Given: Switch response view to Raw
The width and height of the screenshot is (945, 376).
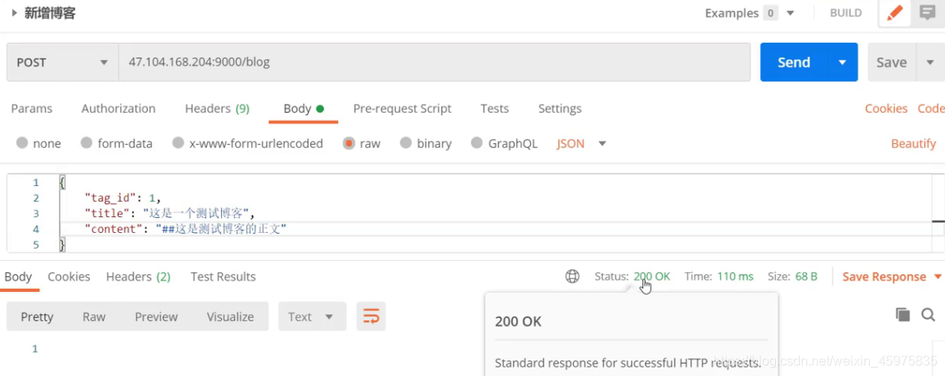Looking at the screenshot, I should coord(94,317).
